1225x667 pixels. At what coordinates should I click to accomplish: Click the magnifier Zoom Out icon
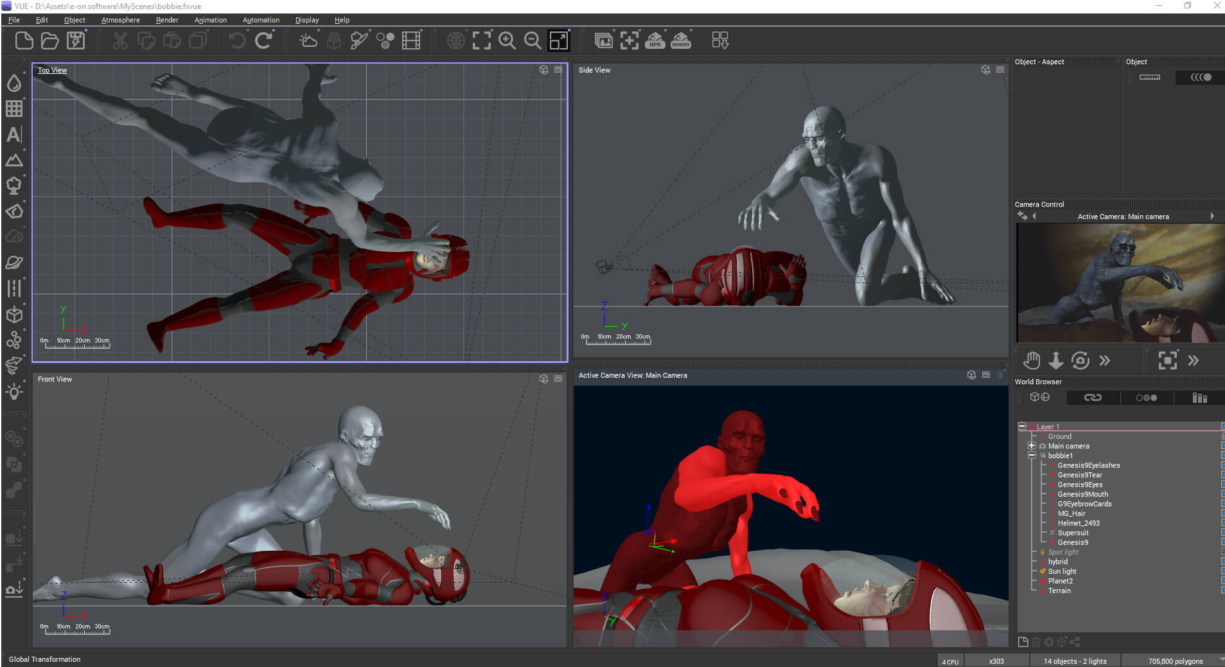click(533, 40)
